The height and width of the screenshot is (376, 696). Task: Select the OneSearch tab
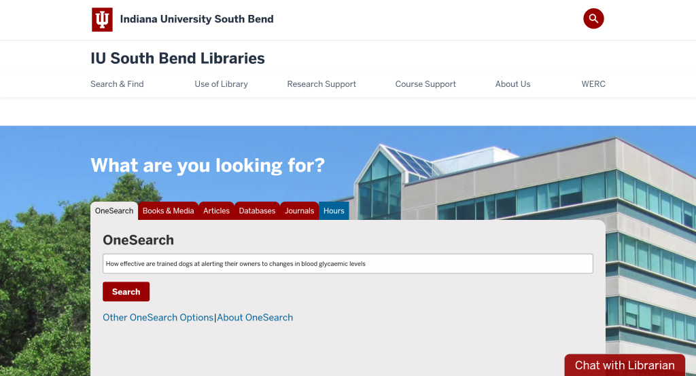point(114,210)
